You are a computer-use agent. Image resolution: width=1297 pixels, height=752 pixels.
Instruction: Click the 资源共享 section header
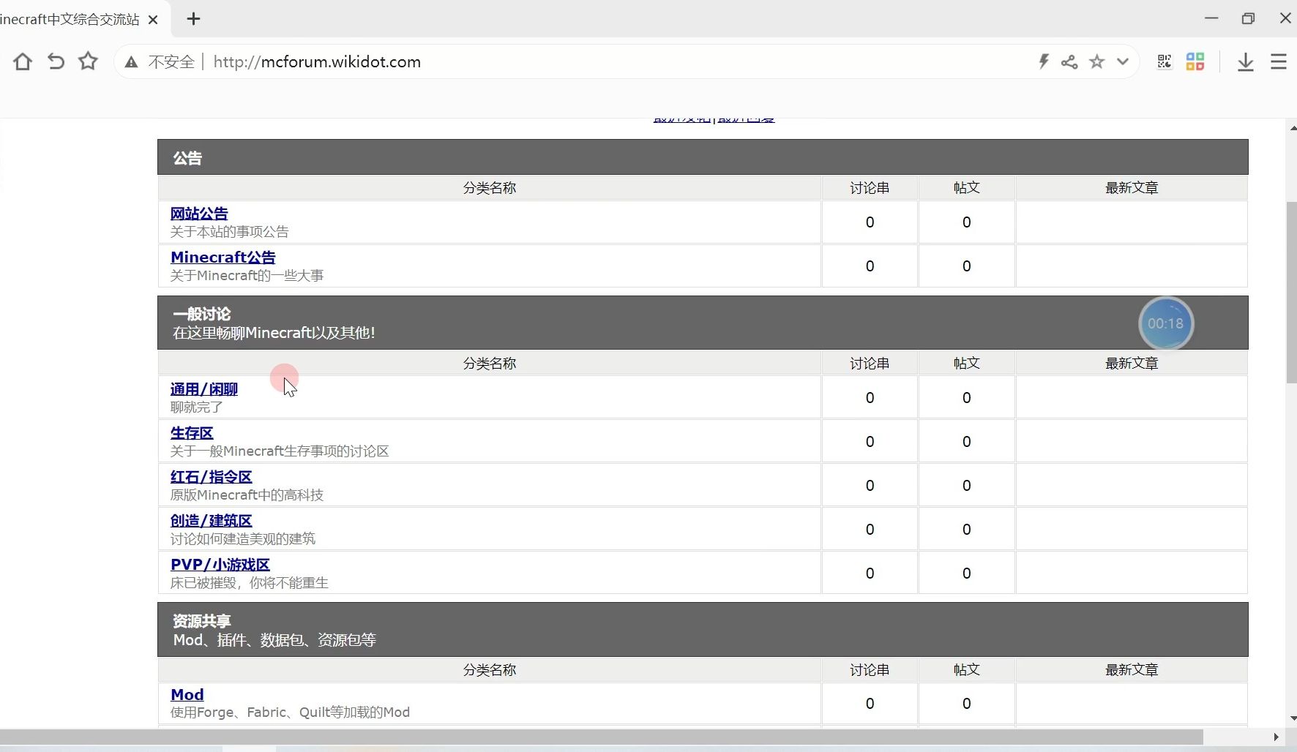tap(703, 629)
